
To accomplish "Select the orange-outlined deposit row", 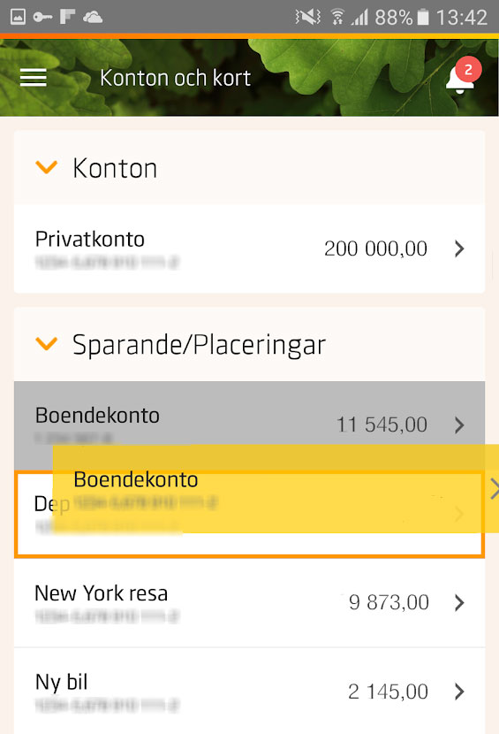I will [x=249, y=514].
